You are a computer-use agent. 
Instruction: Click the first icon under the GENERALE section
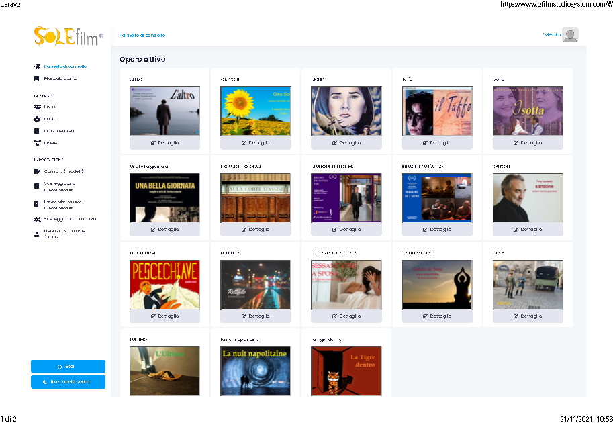pos(37,107)
